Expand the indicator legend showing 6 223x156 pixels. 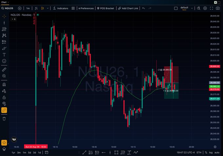click(x=13, y=19)
